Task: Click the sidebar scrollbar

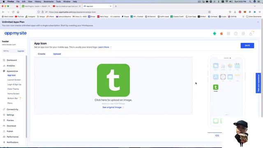Action: tap(26, 97)
